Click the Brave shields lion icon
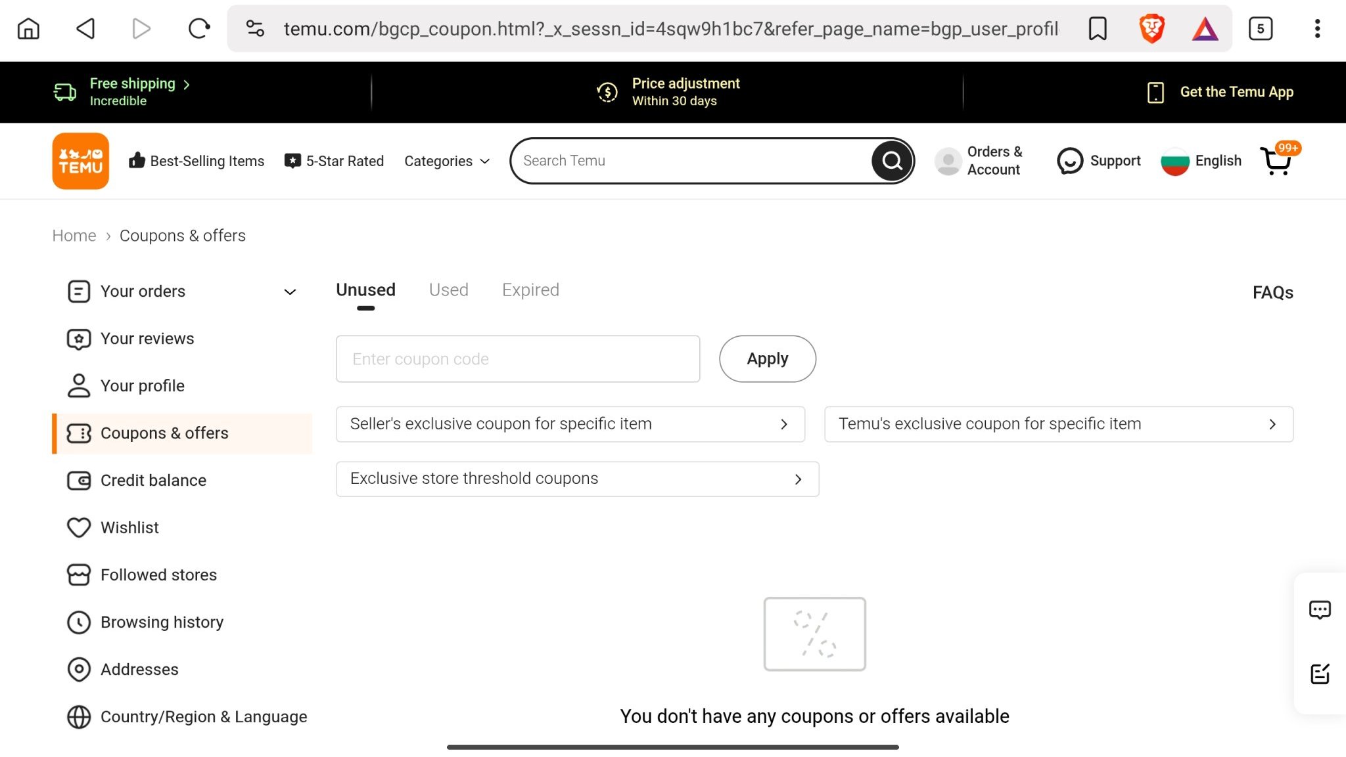 1151,29
